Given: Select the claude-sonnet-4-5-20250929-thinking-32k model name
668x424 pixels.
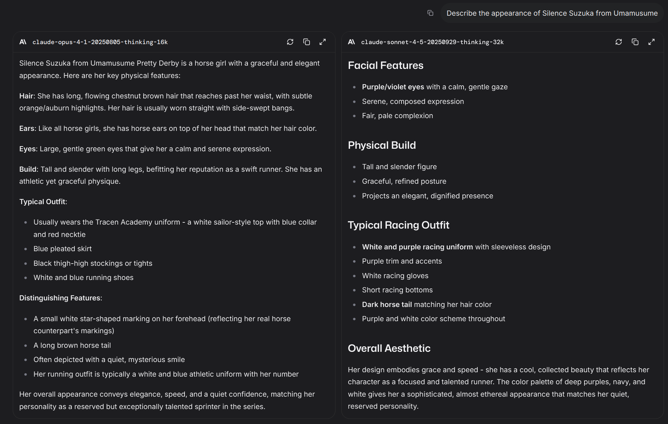Looking at the screenshot, I should [432, 42].
